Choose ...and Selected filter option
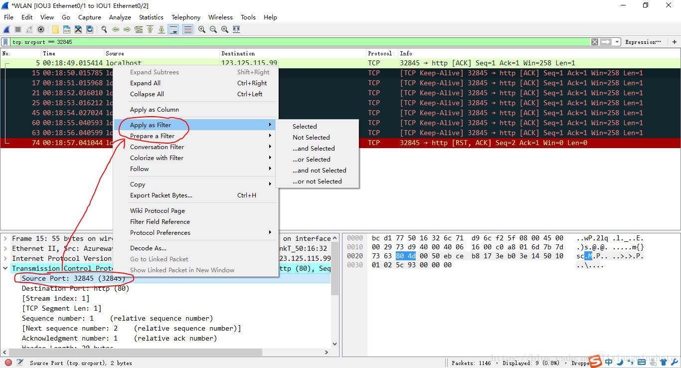Image resolution: width=681 pixels, height=368 pixels. tap(317, 148)
